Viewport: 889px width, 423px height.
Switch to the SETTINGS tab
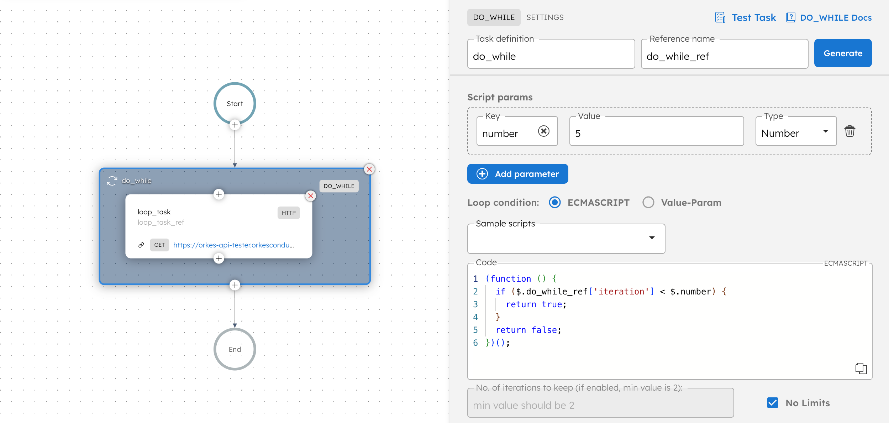545,17
